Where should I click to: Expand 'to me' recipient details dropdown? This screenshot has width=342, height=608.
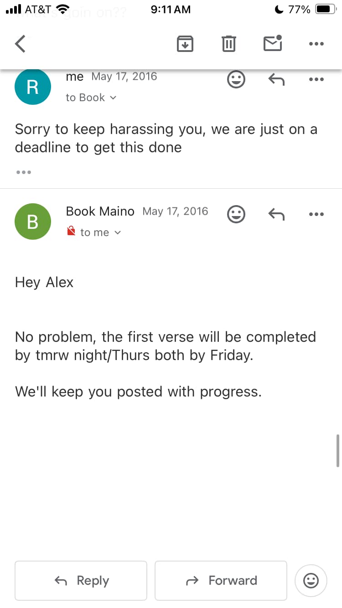click(x=118, y=232)
